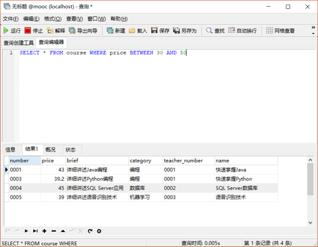Expand the toolbar overflow chevron
This screenshot has width=318, height=247.
(313, 28)
